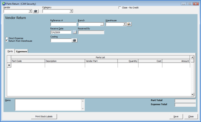
Task: Click the Vendor Part column header
Action: click(x=101, y=61)
